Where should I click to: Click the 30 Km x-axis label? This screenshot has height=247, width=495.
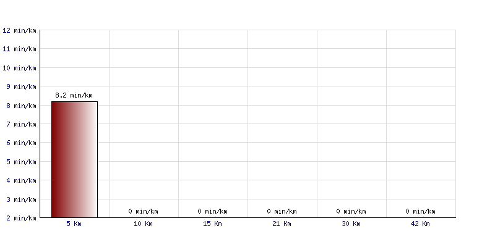351,224
